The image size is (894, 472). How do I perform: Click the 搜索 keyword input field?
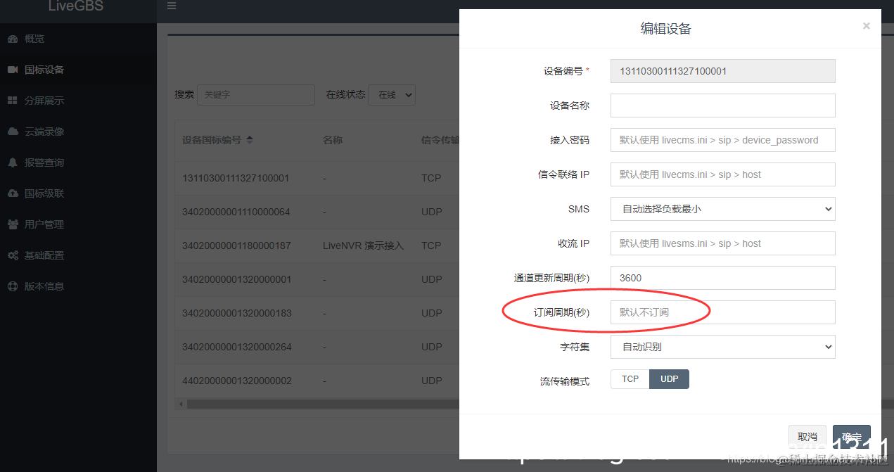[x=255, y=95]
